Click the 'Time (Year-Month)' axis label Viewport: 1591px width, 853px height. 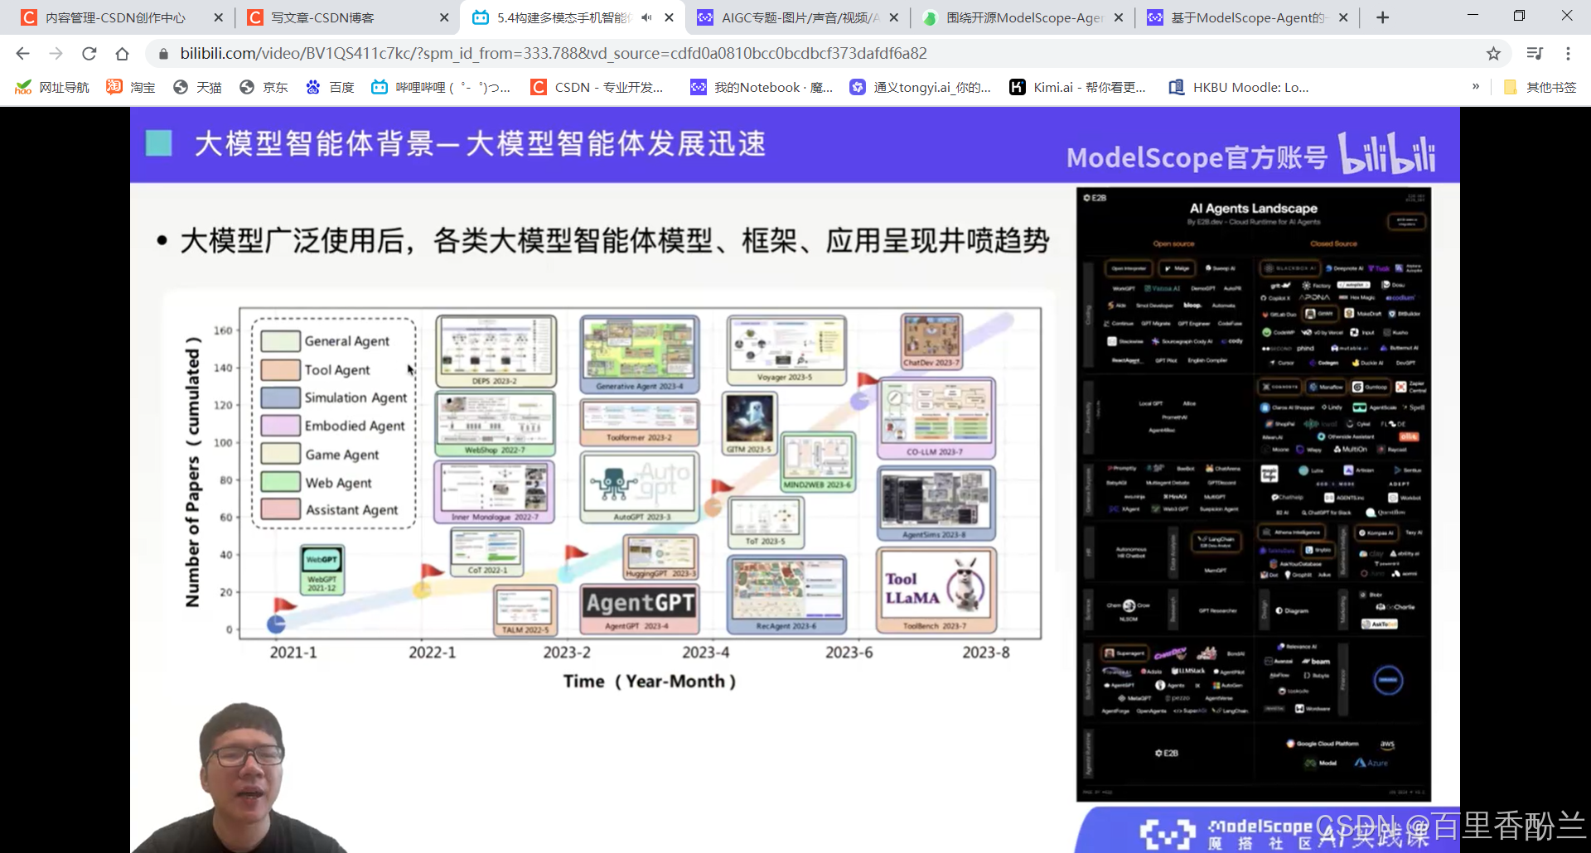click(650, 681)
